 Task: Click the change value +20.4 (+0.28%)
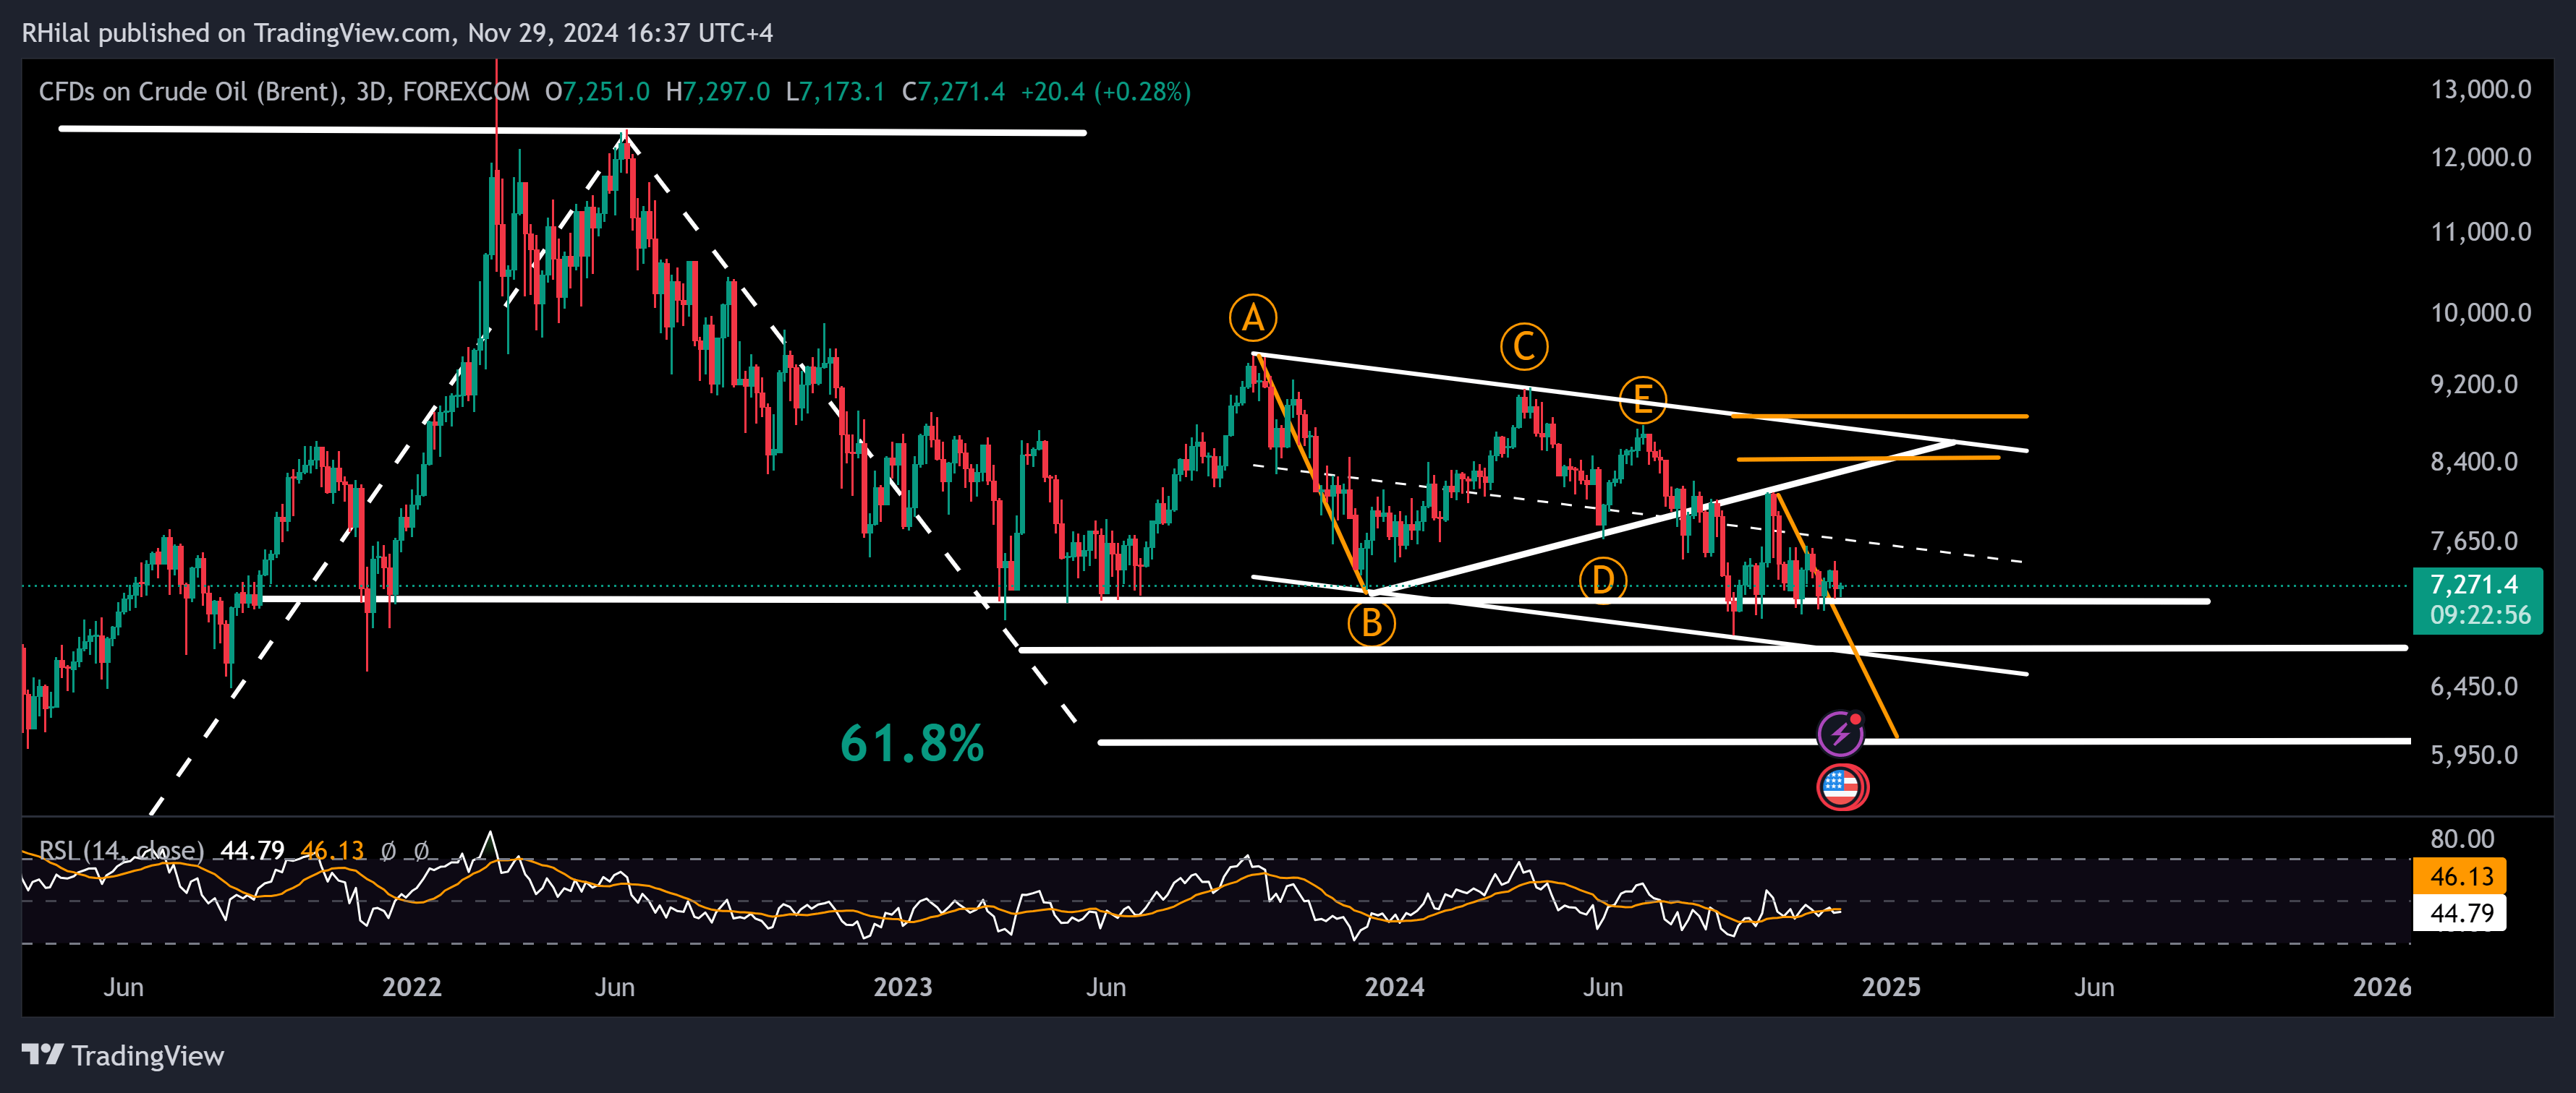pos(1106,92)
